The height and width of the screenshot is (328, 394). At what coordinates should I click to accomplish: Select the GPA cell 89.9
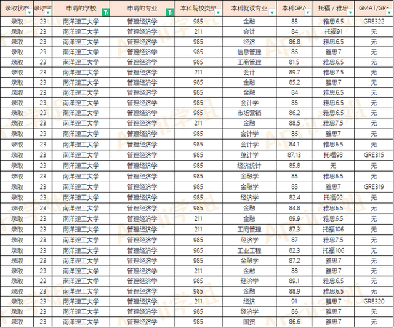pos(294,218)
